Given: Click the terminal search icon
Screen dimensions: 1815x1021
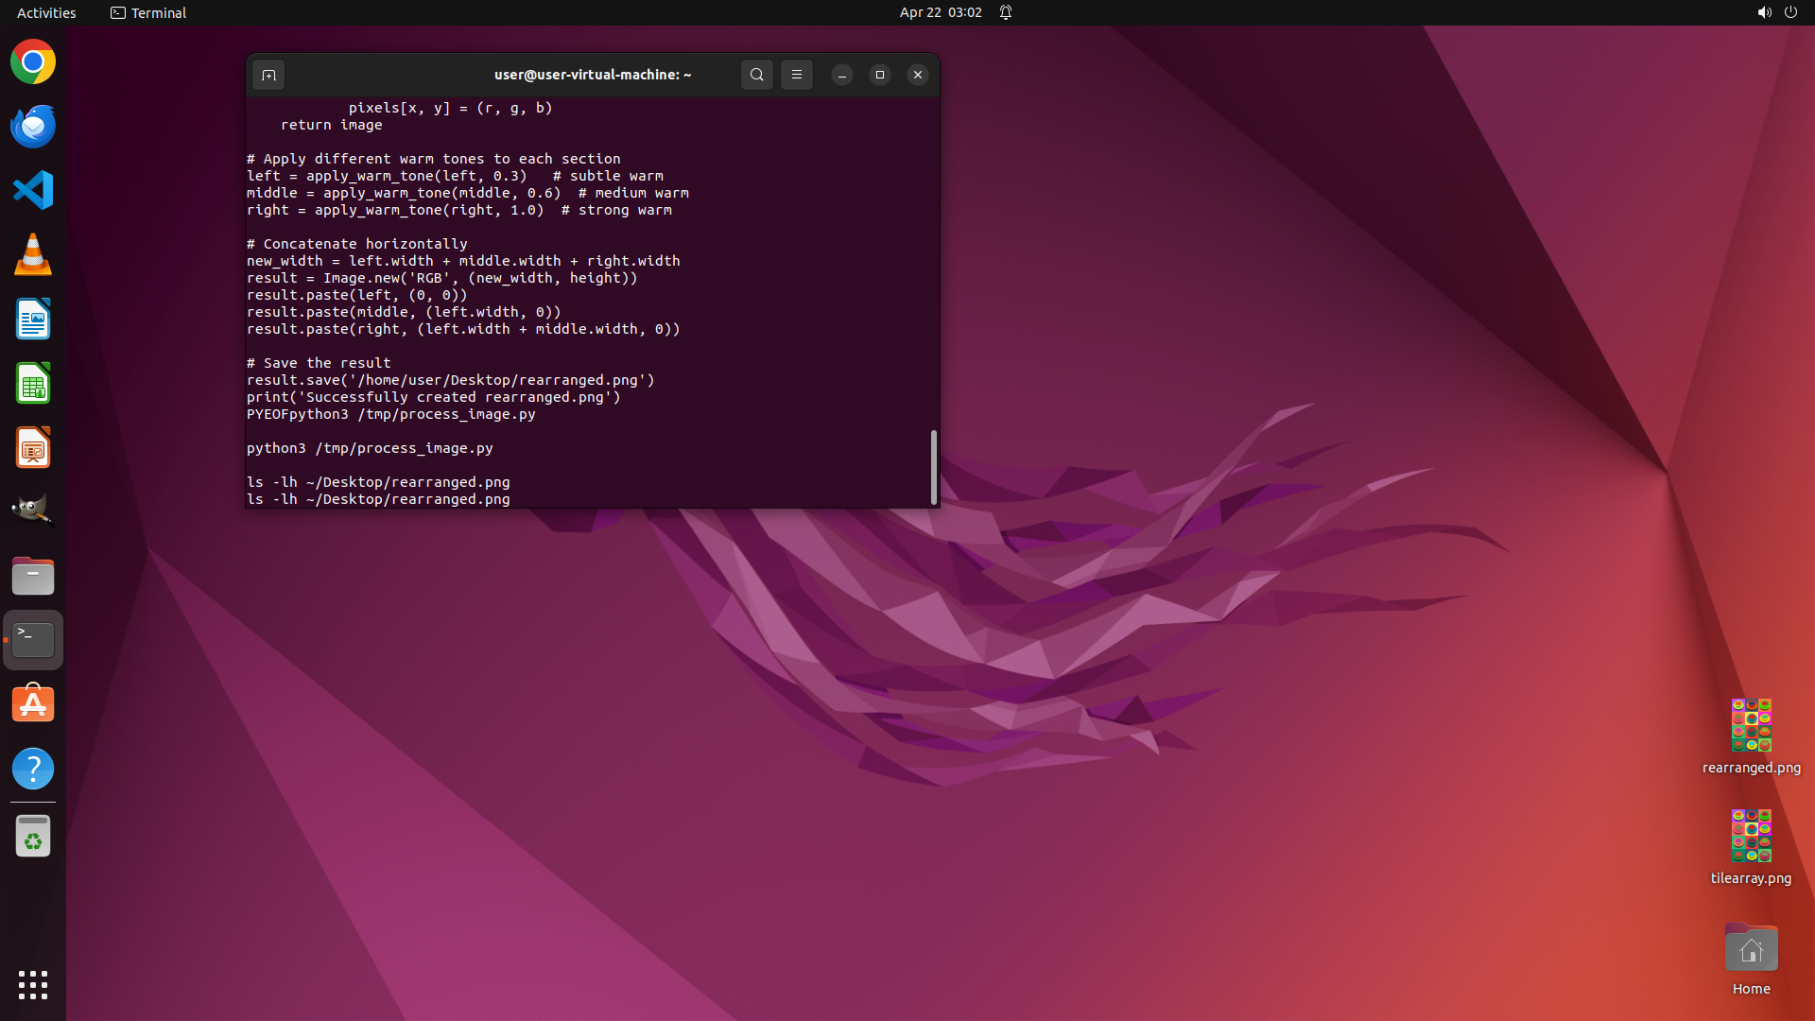Looking at the screenshot, I should [x=756, y=75].
